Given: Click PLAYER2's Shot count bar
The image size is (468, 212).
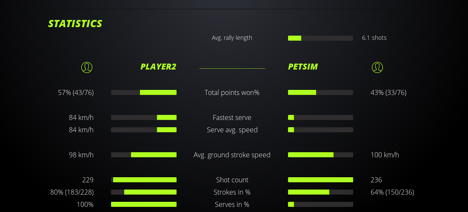Looking at the screenshot, I should (144, 180).
